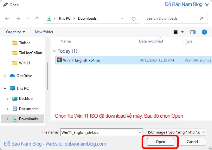Click the WinRAR icon of the ISO file

(x=59, y=60)
